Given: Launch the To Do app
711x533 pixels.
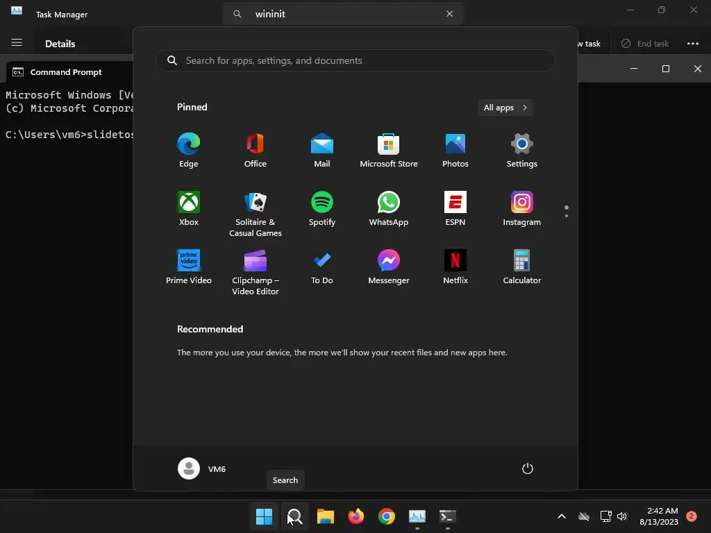Looking at the screenshot, I should (x=322, y=267).
